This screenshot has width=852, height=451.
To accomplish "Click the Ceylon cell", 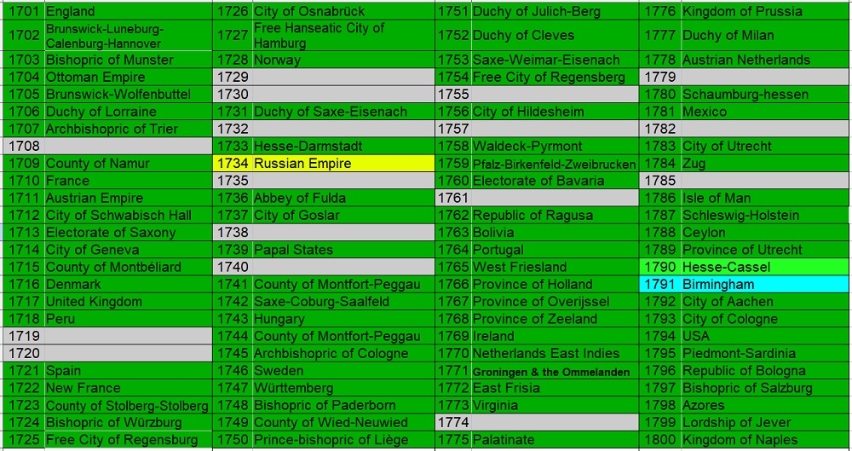I will [x=764, y=232].
